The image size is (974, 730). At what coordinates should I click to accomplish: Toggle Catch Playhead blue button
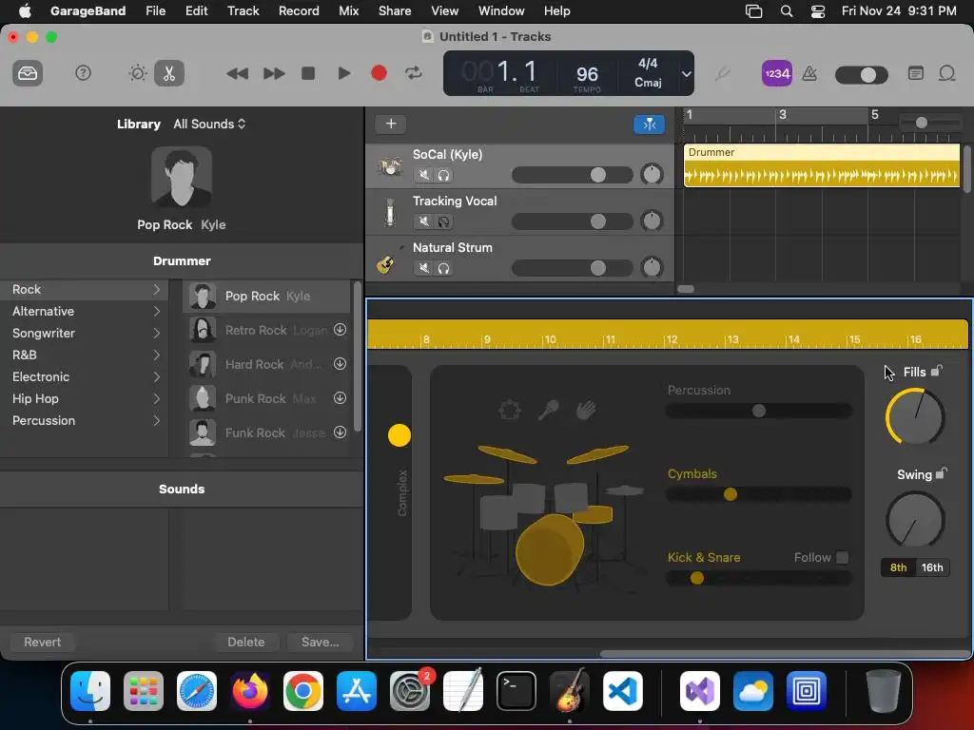(649, 125)
